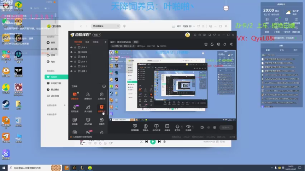Open customer service headset icon
This screenshot has height=171, width=305.
(x=195, y=35)
